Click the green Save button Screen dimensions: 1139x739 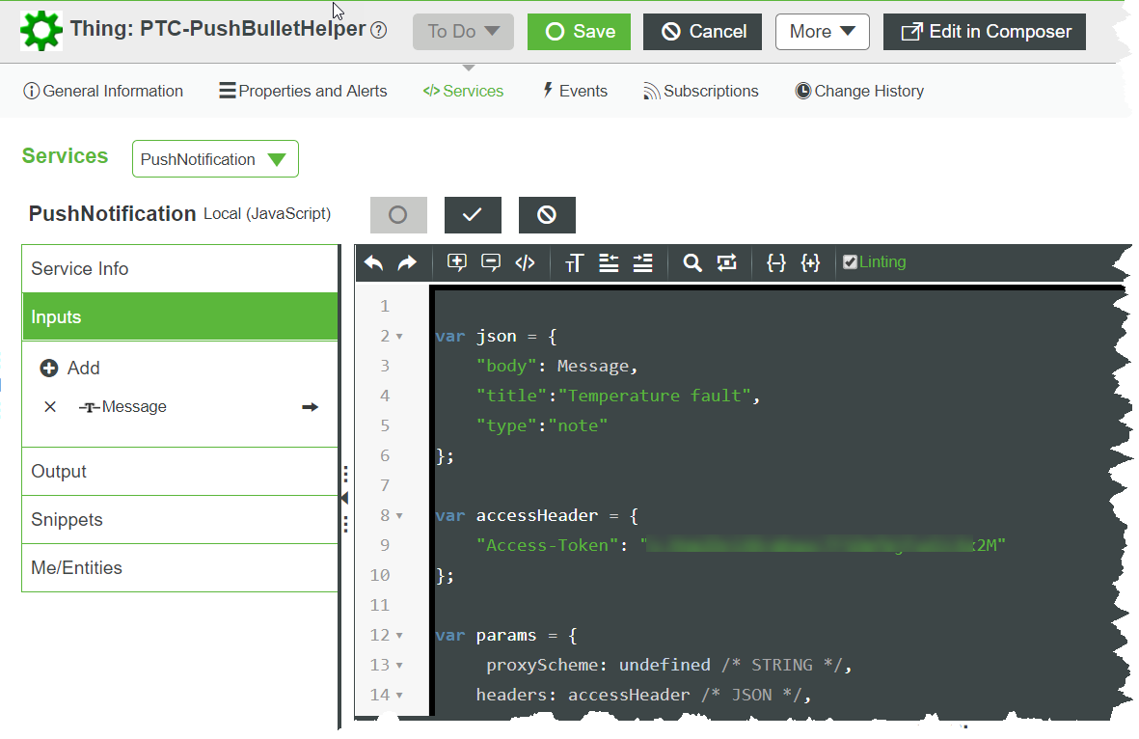(x=579, y=32)
